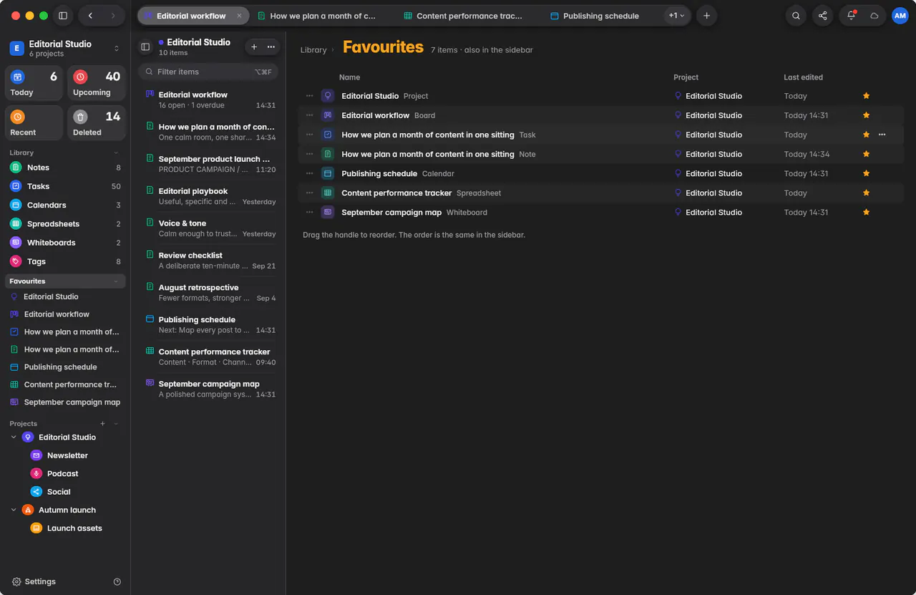Open the +1 tabs overflow dropdown
Viewport: 916px width, 595px height.
click(676, 16)
